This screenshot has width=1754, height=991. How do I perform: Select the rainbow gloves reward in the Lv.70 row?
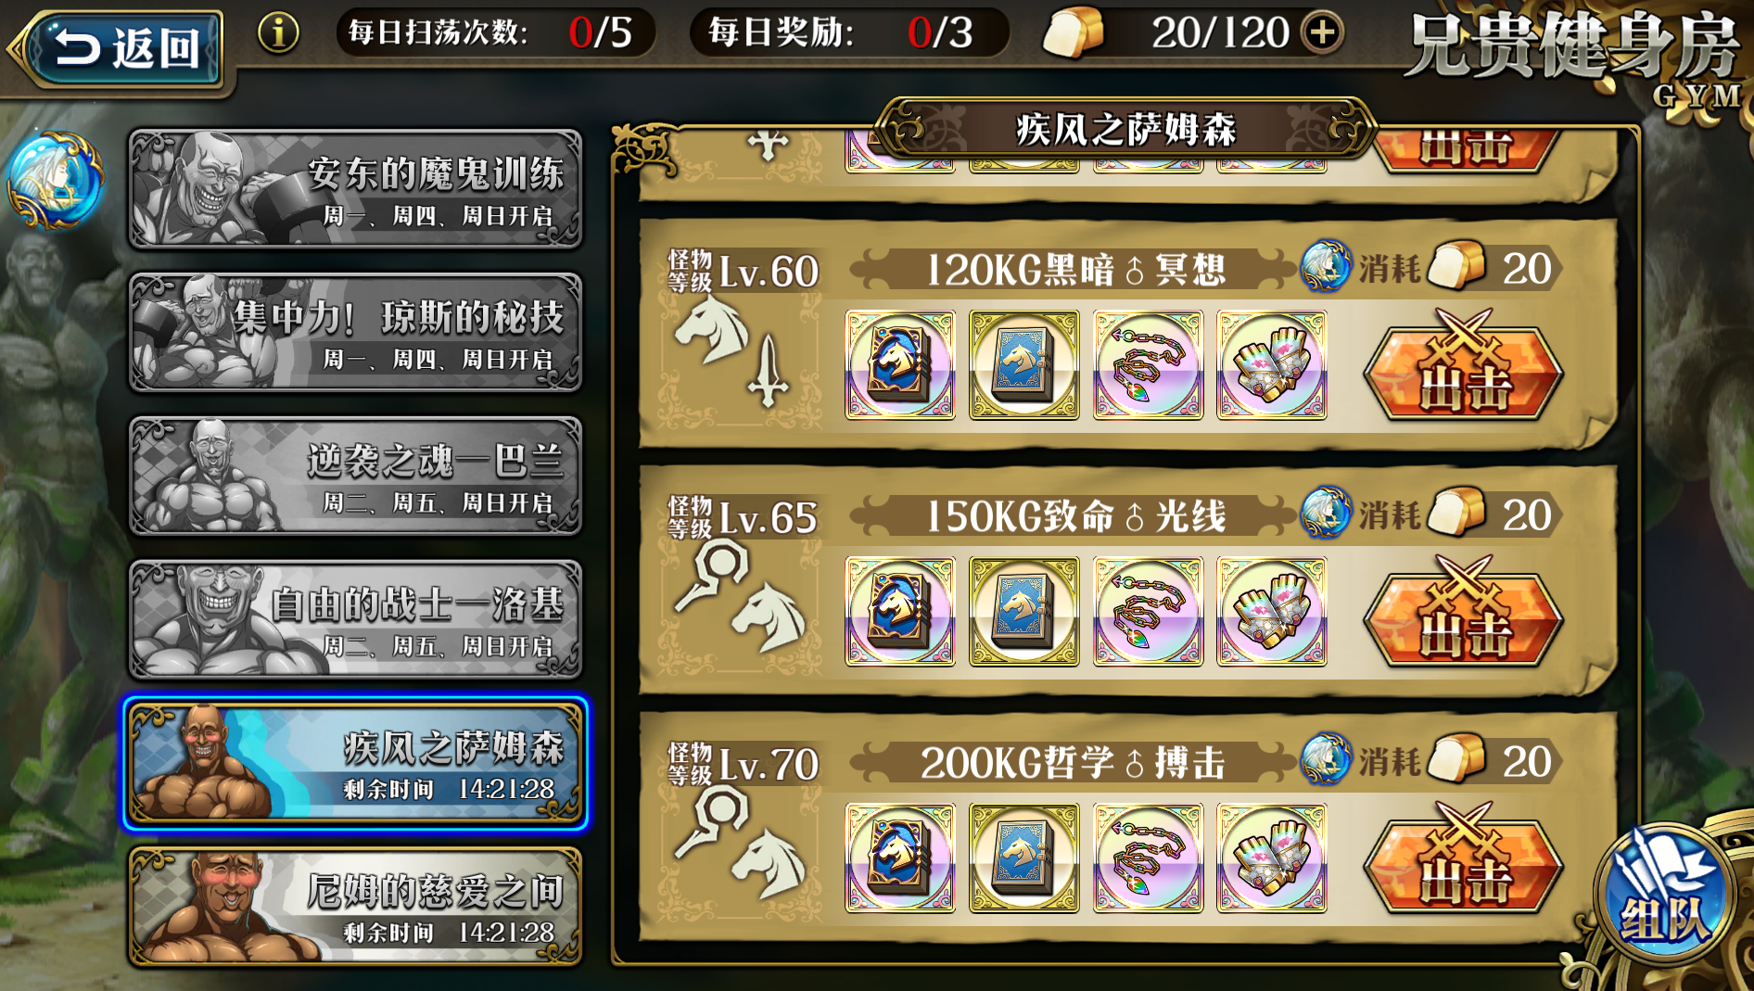[x=1271, y=858]
